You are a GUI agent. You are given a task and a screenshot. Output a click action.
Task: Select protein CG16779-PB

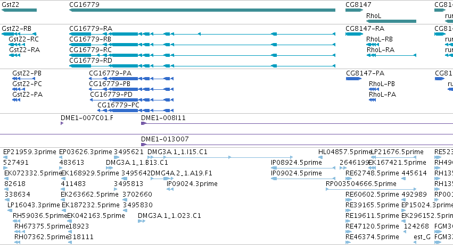coord(131,89)
